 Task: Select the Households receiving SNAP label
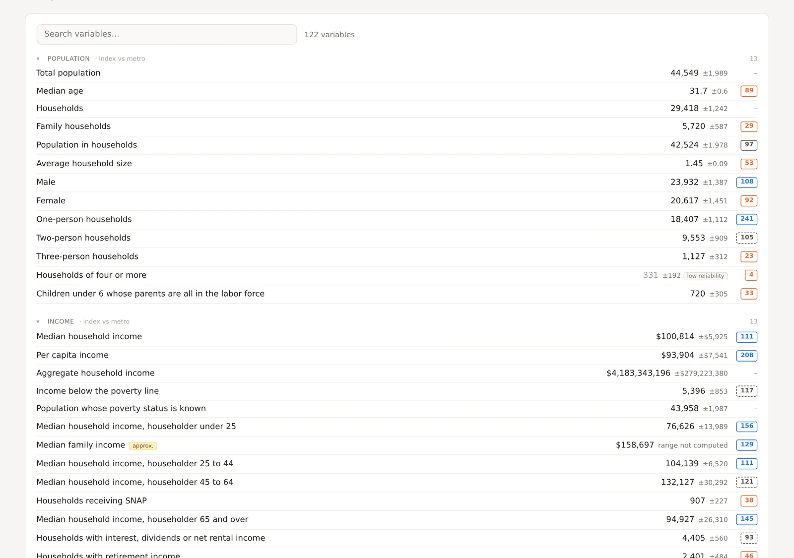(x=92, y=500)
